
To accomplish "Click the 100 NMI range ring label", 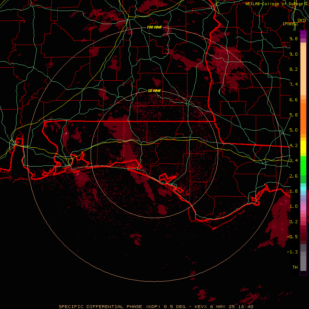I will pyautogui.click(x=154, y=27).
